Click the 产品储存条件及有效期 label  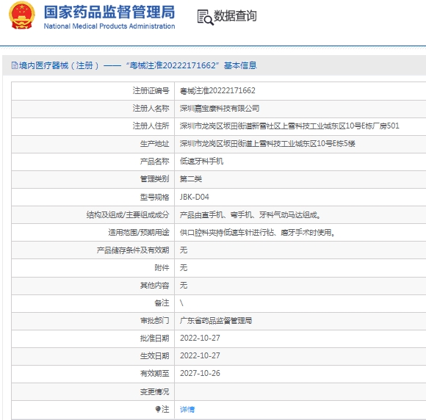tap(133, 250)
